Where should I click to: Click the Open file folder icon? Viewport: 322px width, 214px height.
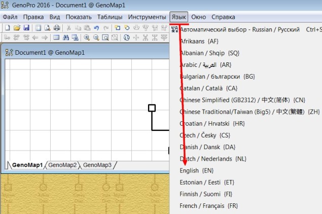pos(17,28)
